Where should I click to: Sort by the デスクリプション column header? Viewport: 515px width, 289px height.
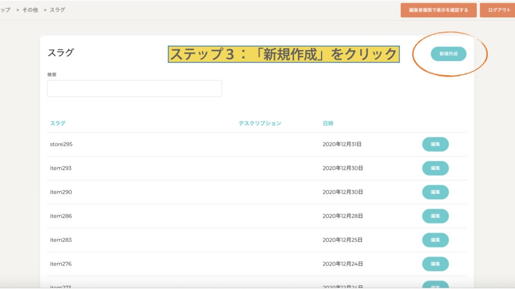tap(260, 123)
